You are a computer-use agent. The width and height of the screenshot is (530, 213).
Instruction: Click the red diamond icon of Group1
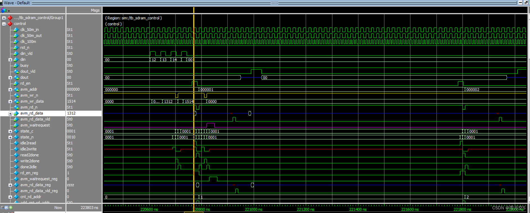pyautogui.click(x=10, y=18)
